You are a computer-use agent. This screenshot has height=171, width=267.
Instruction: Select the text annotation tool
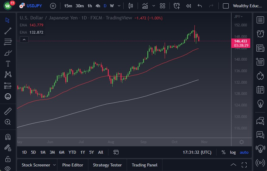pos(8,64)
